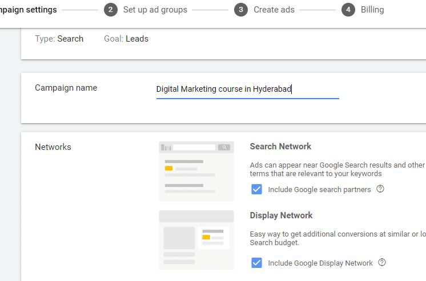Screen dimensions: 426x281
Task: Click the Campaign name section label
Action: [x=66, y=88]
